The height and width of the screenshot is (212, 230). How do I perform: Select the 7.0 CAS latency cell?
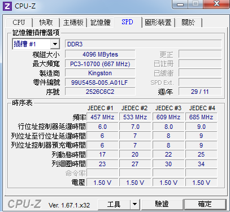point(135,127)
